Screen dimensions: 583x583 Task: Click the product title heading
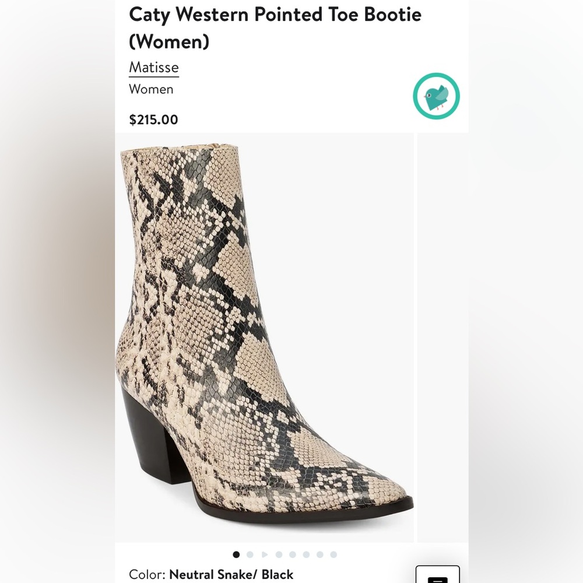tap(276, 26)
